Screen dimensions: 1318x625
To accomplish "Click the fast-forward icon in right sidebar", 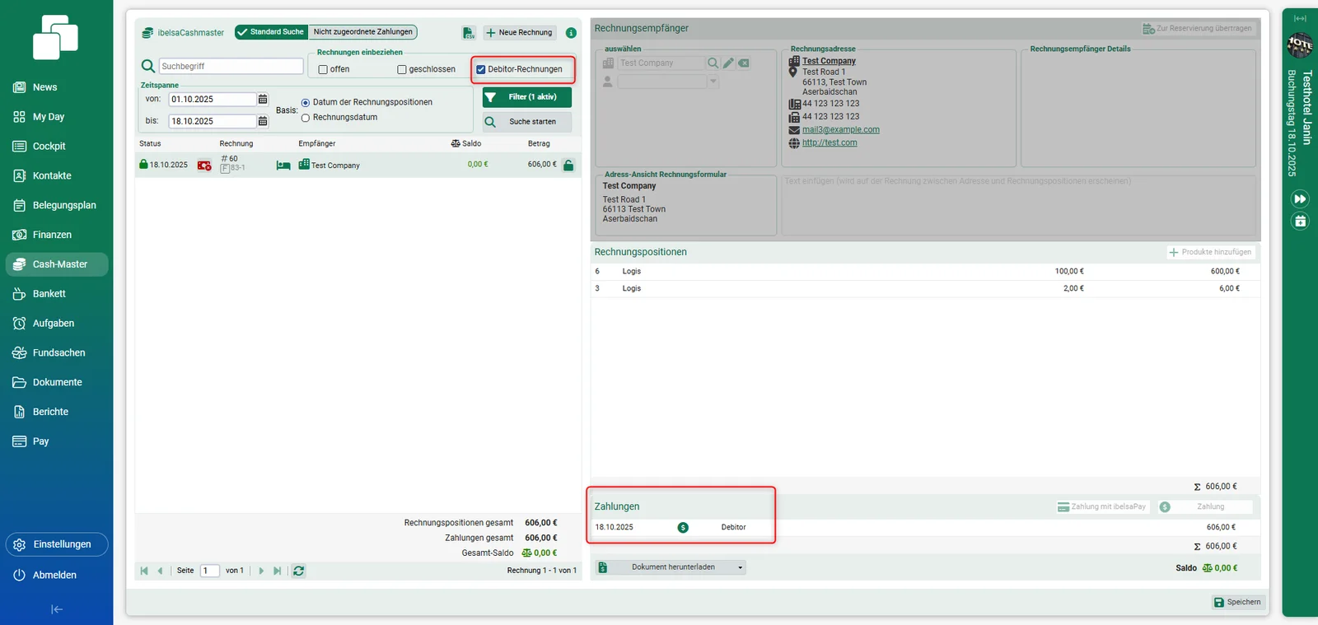I will (x=1300, y=199).
